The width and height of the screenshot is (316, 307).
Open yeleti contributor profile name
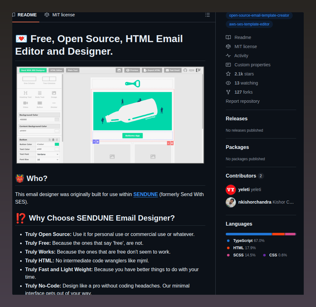(244, 189)
